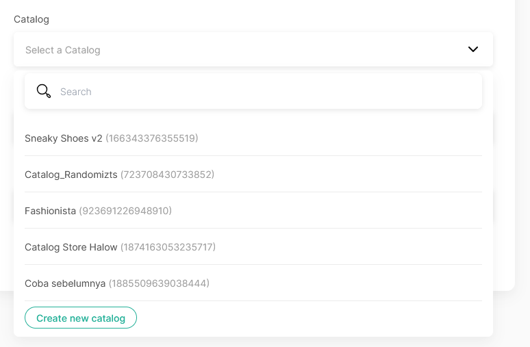
Task: Click the Search placeholder text
Action: click(76, 92)
